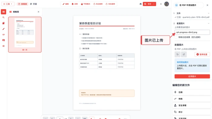212x119 pixels.
Task: Select the 编辑 edit tool
Action: tap(66, 4)
